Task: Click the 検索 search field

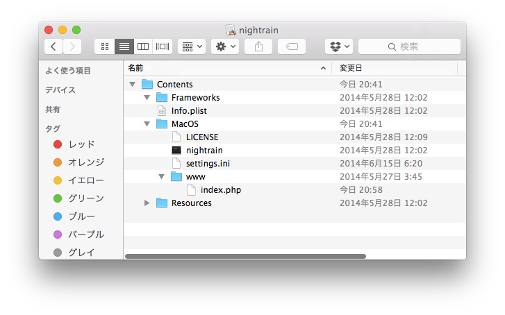Action: (x=409, y=46)
